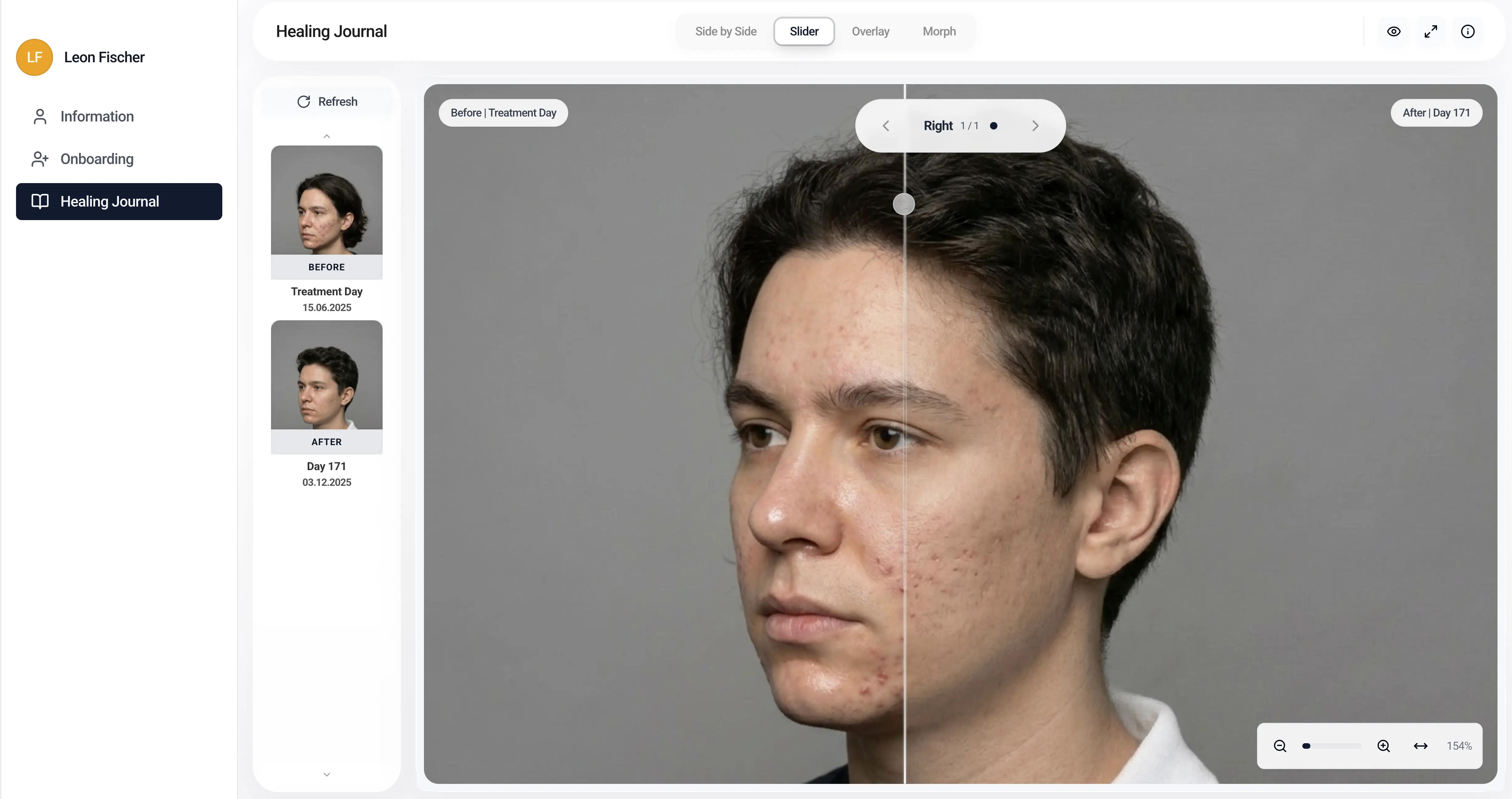
Task: Select the Overlay comparison mode
Action: [x=870, y=32]
